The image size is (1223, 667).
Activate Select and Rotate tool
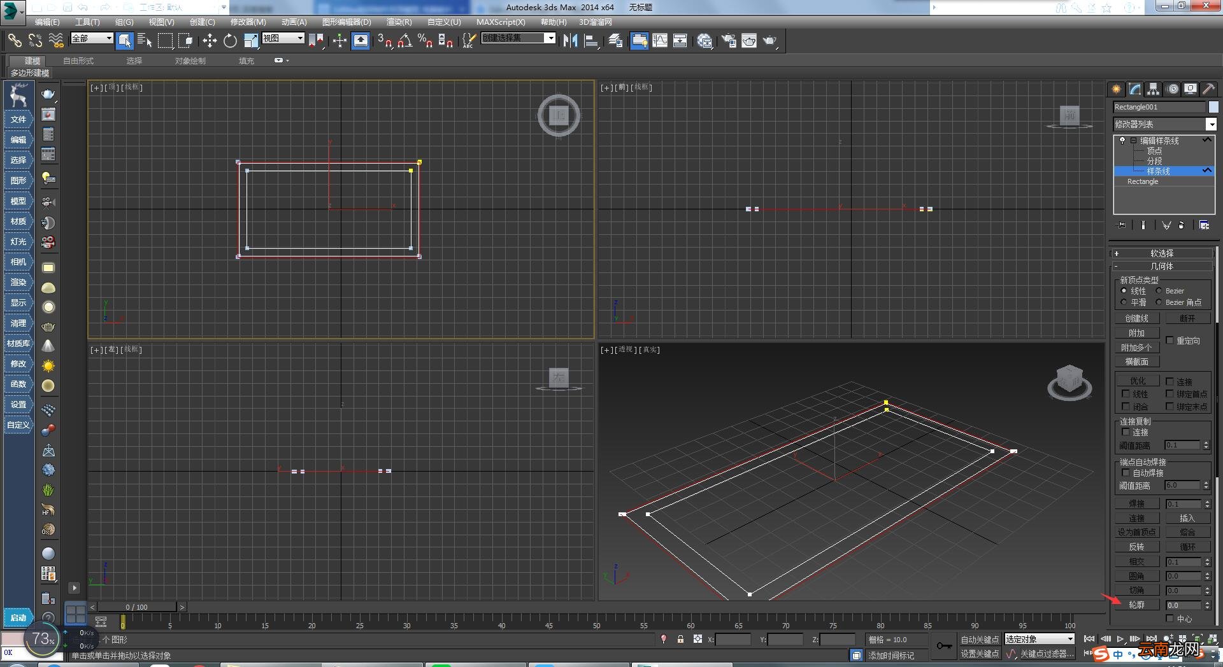(230, 41)
